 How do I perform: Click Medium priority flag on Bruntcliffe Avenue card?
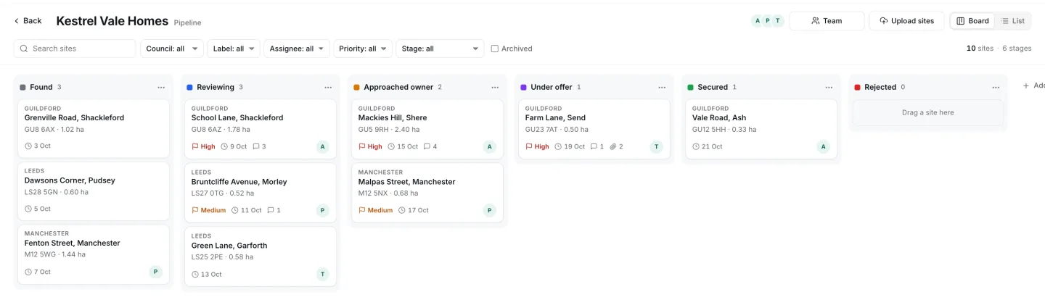point(208,210)
